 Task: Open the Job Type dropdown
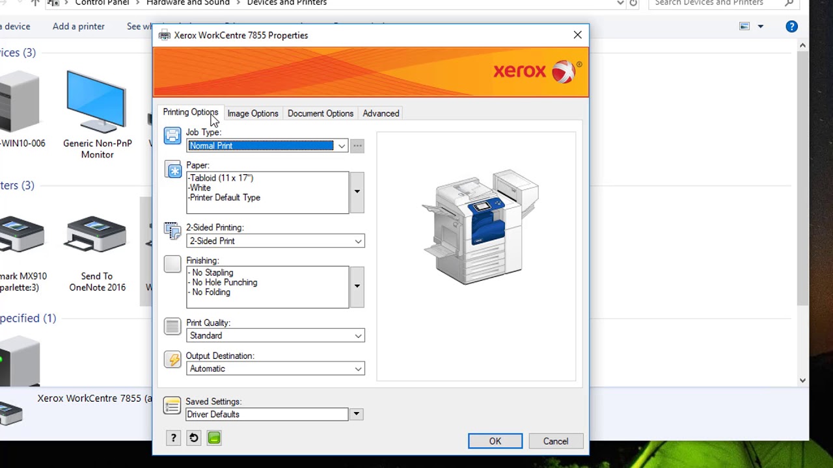coord(342,146)
